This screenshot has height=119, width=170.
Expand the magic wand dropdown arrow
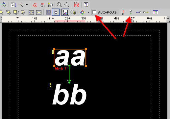[27, 5]
